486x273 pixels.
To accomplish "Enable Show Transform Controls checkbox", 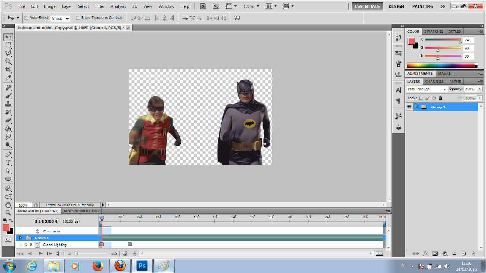I will coord(78,17).
